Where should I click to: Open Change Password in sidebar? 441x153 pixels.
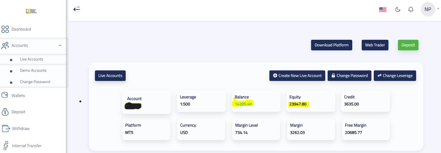[35, 82]
